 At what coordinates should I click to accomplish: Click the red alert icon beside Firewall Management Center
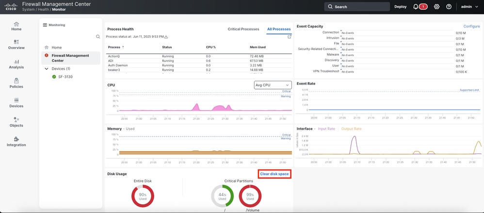click(x=46, y=56)
